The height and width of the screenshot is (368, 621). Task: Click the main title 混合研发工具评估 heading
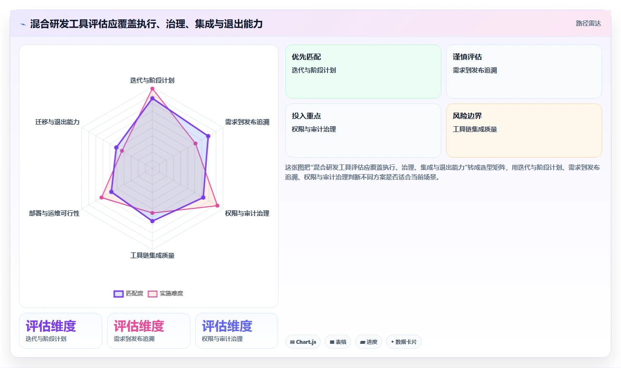146,24
